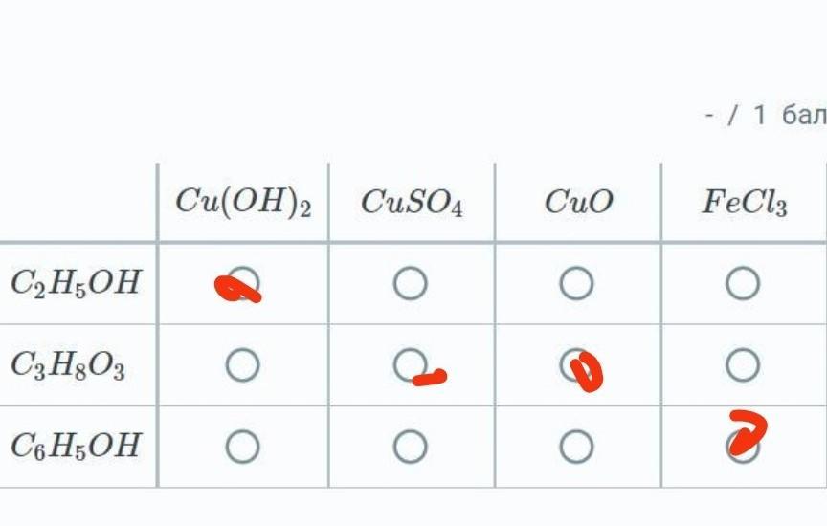
Task: Click the C3H8O3 row label
Action: (68, 365)
